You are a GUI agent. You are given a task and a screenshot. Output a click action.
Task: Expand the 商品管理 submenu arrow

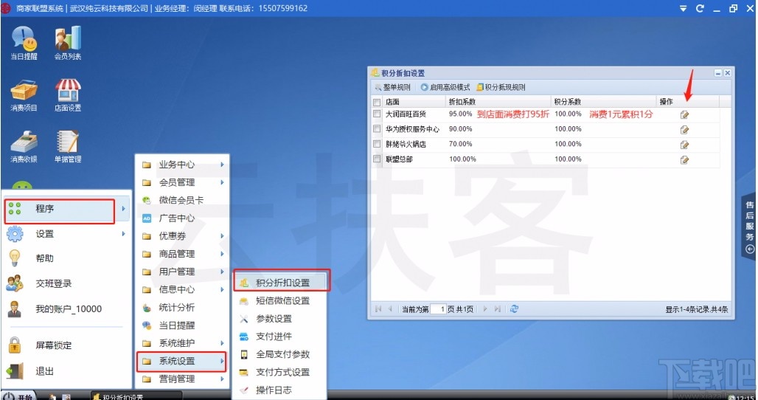(x=222, y=254)
